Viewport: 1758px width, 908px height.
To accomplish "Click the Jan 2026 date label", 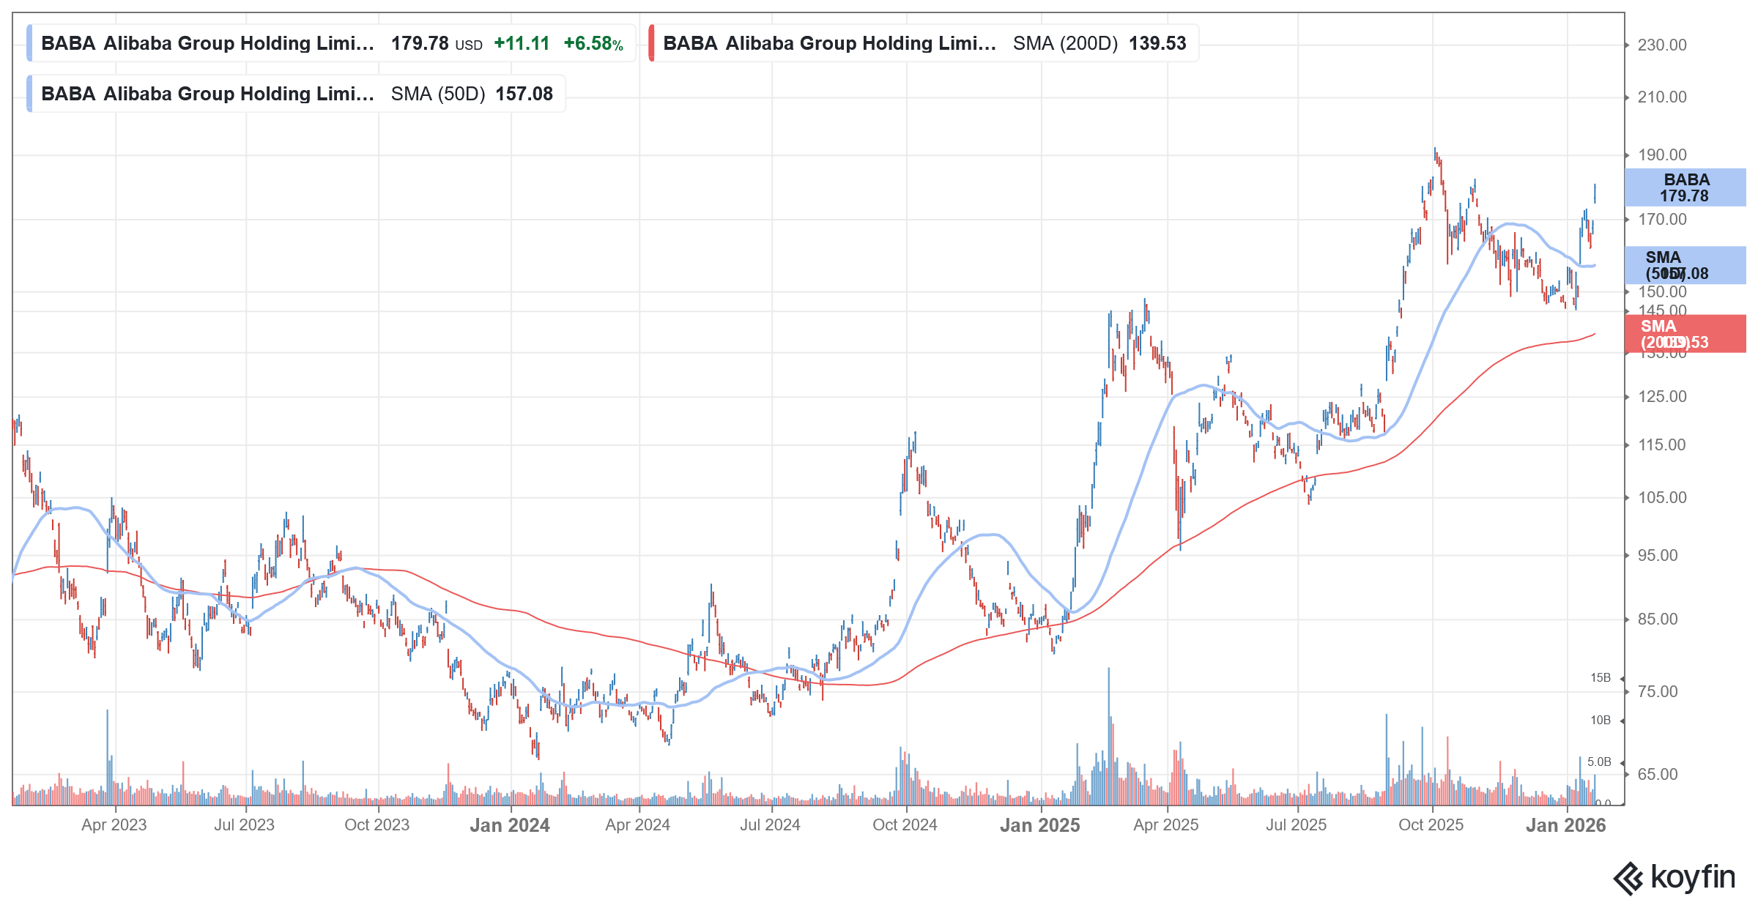I will [1565, 825].
